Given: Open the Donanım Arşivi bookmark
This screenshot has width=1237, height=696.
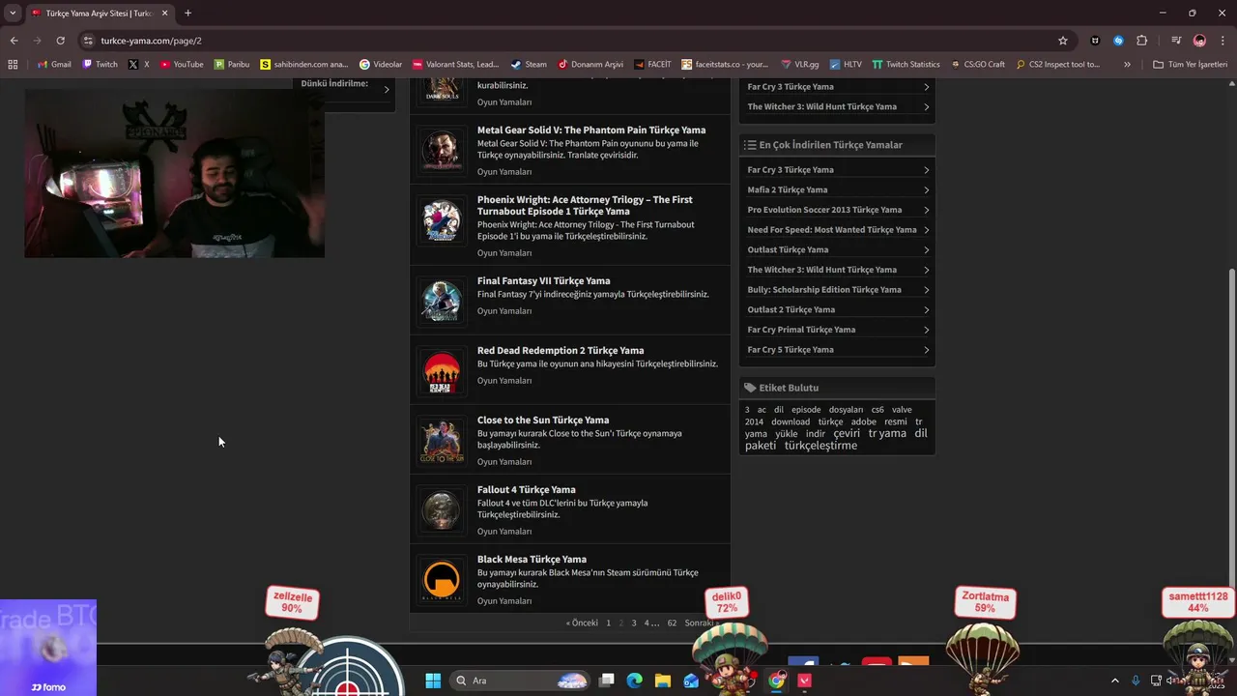Looking at the screenshot, I should coord(590,64).
